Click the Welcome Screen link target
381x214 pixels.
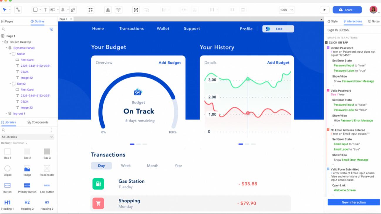(x=345, y=190)
